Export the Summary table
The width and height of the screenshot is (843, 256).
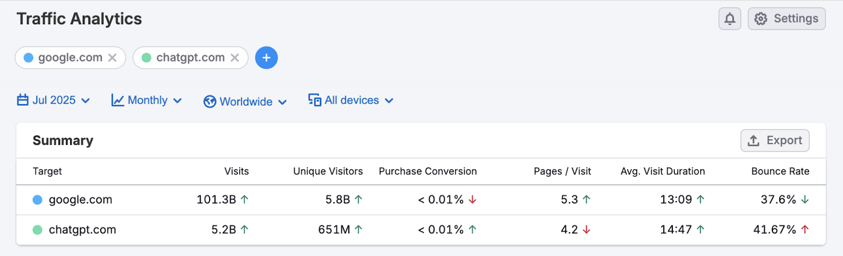point(775,140)
